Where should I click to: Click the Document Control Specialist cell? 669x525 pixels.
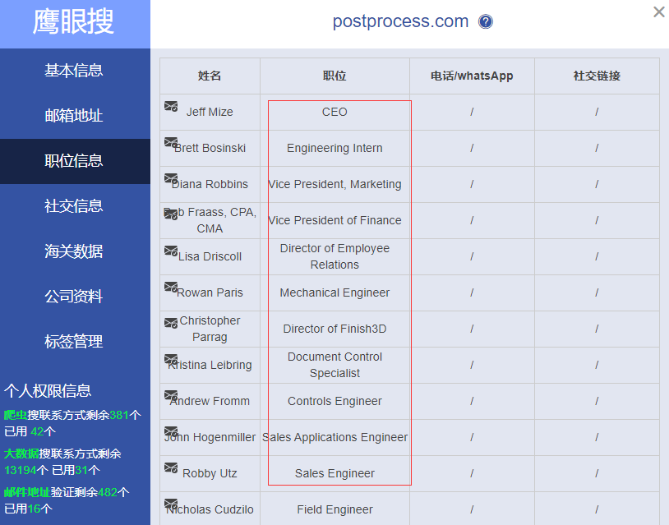(x=334, y=365)
